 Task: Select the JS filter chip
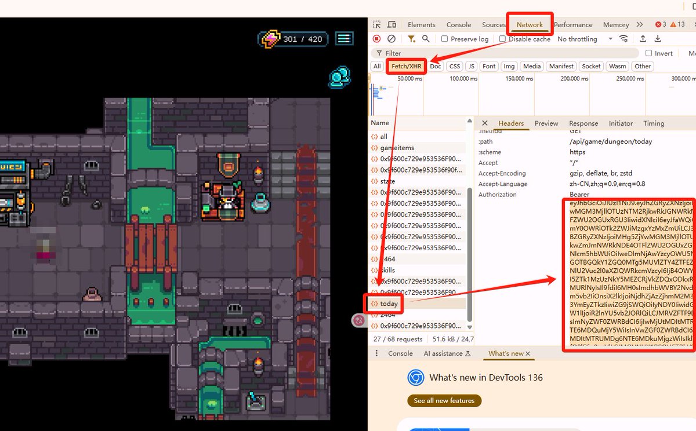[472, 66]
